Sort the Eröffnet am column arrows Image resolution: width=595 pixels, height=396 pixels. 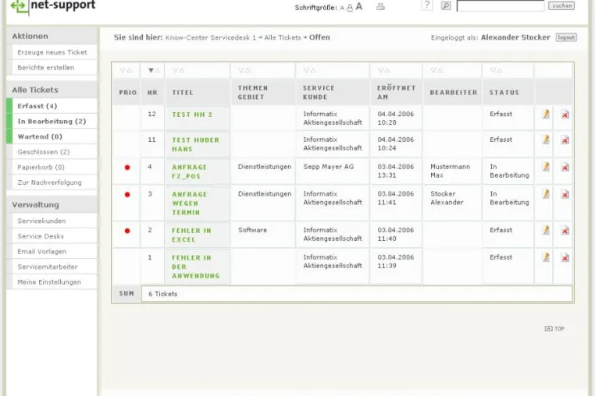(383, 70)
